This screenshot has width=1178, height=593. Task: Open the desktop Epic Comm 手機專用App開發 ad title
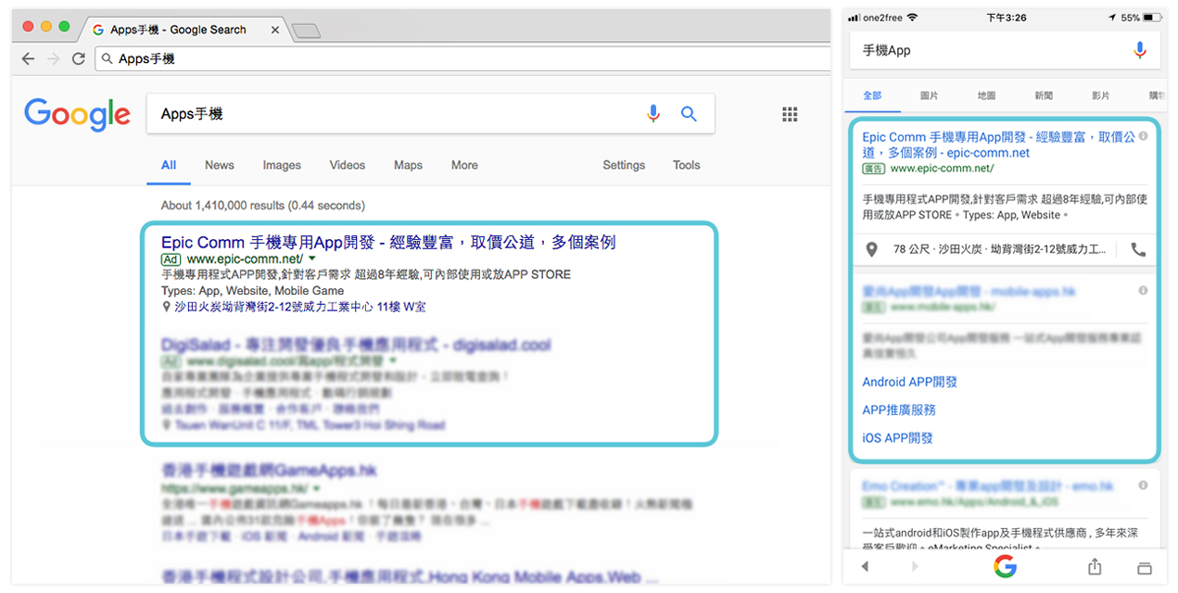click(388, 242)
